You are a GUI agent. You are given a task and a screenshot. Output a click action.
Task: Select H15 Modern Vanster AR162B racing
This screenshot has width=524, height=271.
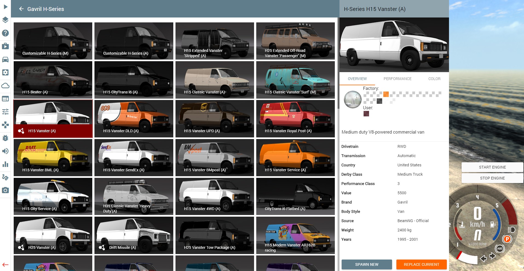click(x=295, y=235)
